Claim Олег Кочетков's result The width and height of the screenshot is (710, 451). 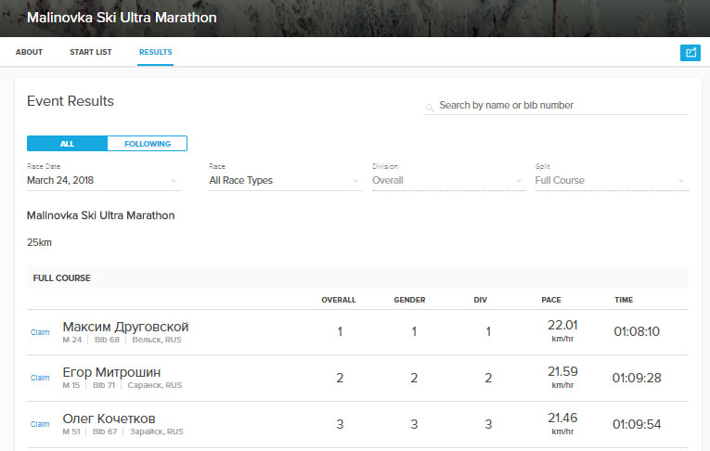point(40,424)
